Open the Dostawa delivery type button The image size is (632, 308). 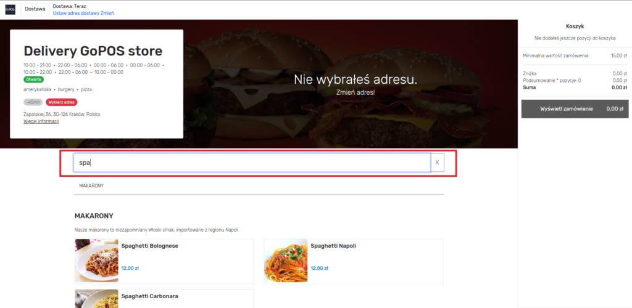pos(35,9)
